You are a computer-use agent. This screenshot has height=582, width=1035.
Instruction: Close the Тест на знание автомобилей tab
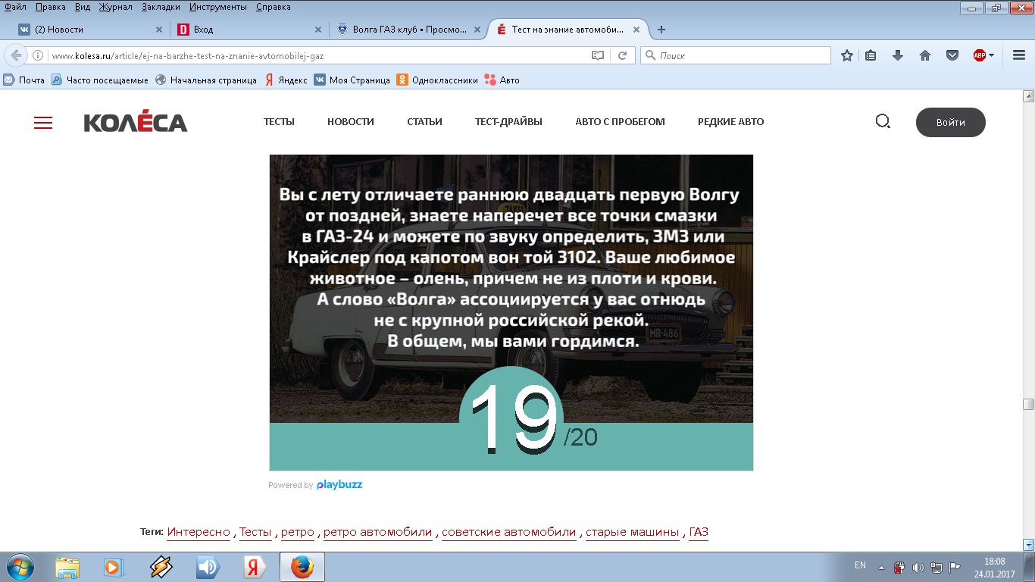pyautogui.click(x=636, y=30)
